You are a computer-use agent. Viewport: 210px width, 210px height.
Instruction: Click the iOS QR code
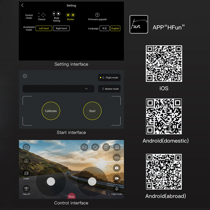click(x=164, y=64)
